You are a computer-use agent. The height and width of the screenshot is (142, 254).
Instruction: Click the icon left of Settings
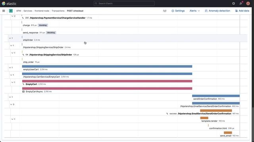[165, 11]
